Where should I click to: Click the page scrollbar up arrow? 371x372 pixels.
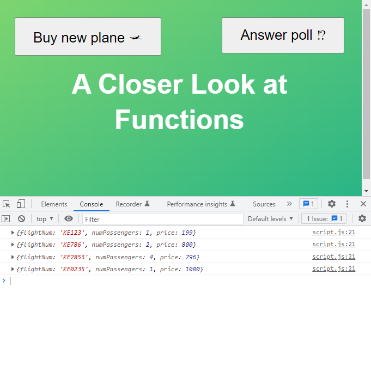coord(367,5)
